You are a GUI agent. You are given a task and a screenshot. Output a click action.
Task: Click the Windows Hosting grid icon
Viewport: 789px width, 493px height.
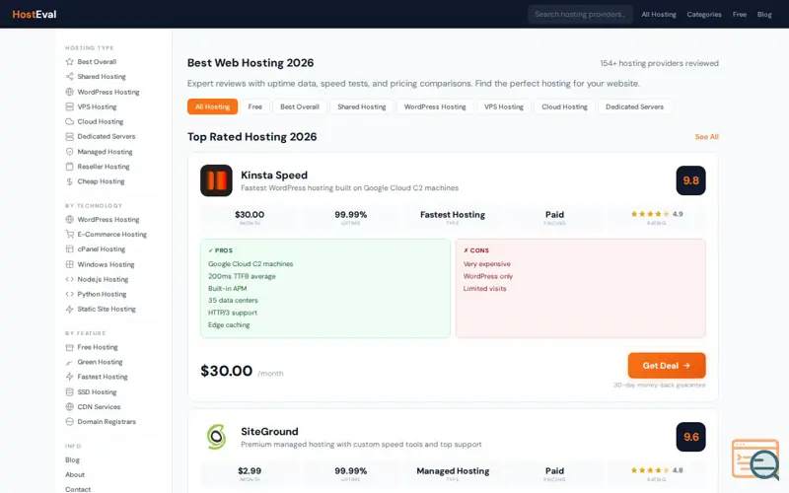(x=69, y=264)
